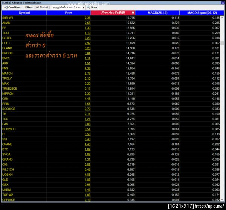Click Prev price 2.68 for ANAN
Viewport: 226px width, 210px height.
click(x=87, y=23)
